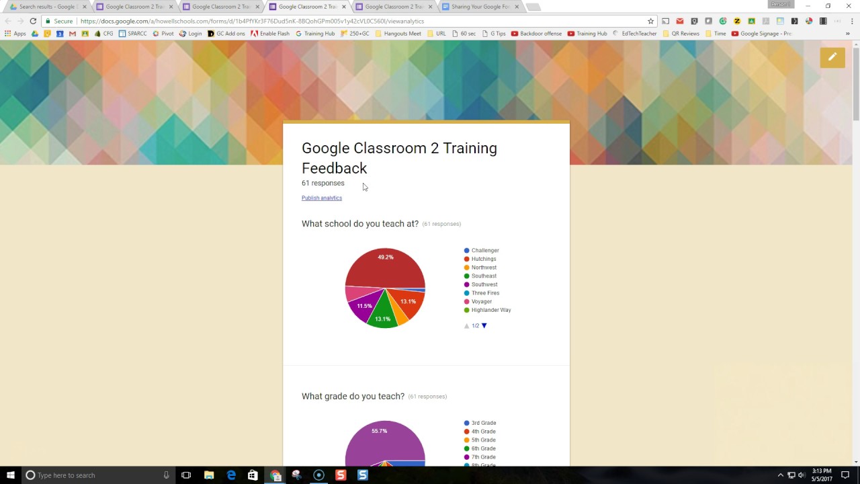Open the EdTechTeacher bookmark
This screenshot has height=484, width=860.
coord(634,34)
